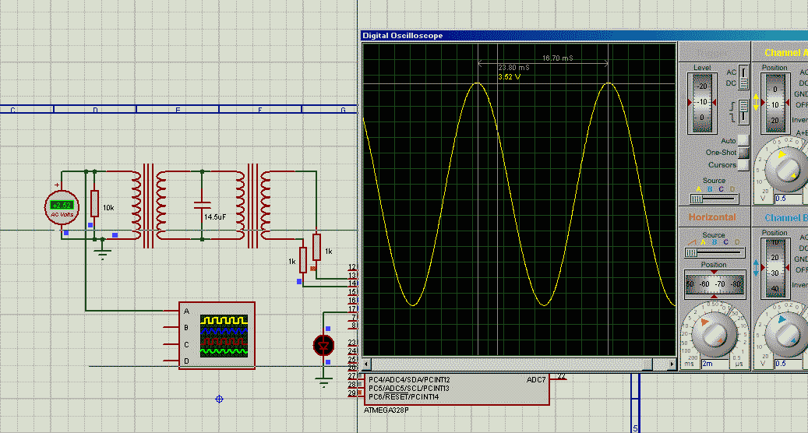Click the PC5/ADC5/SCL/PCINT13 pin label
Screen dimensions: 808x433
pos(408,388)
